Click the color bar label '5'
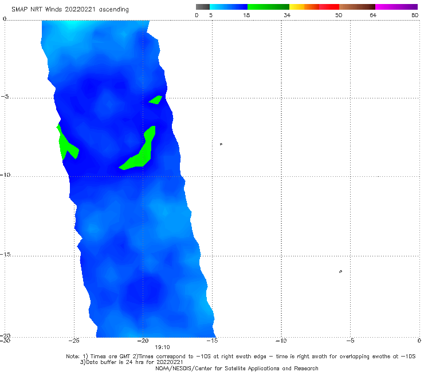Image resolution: width=424 pixels, height=372 pixels. [x=211, y=15]
